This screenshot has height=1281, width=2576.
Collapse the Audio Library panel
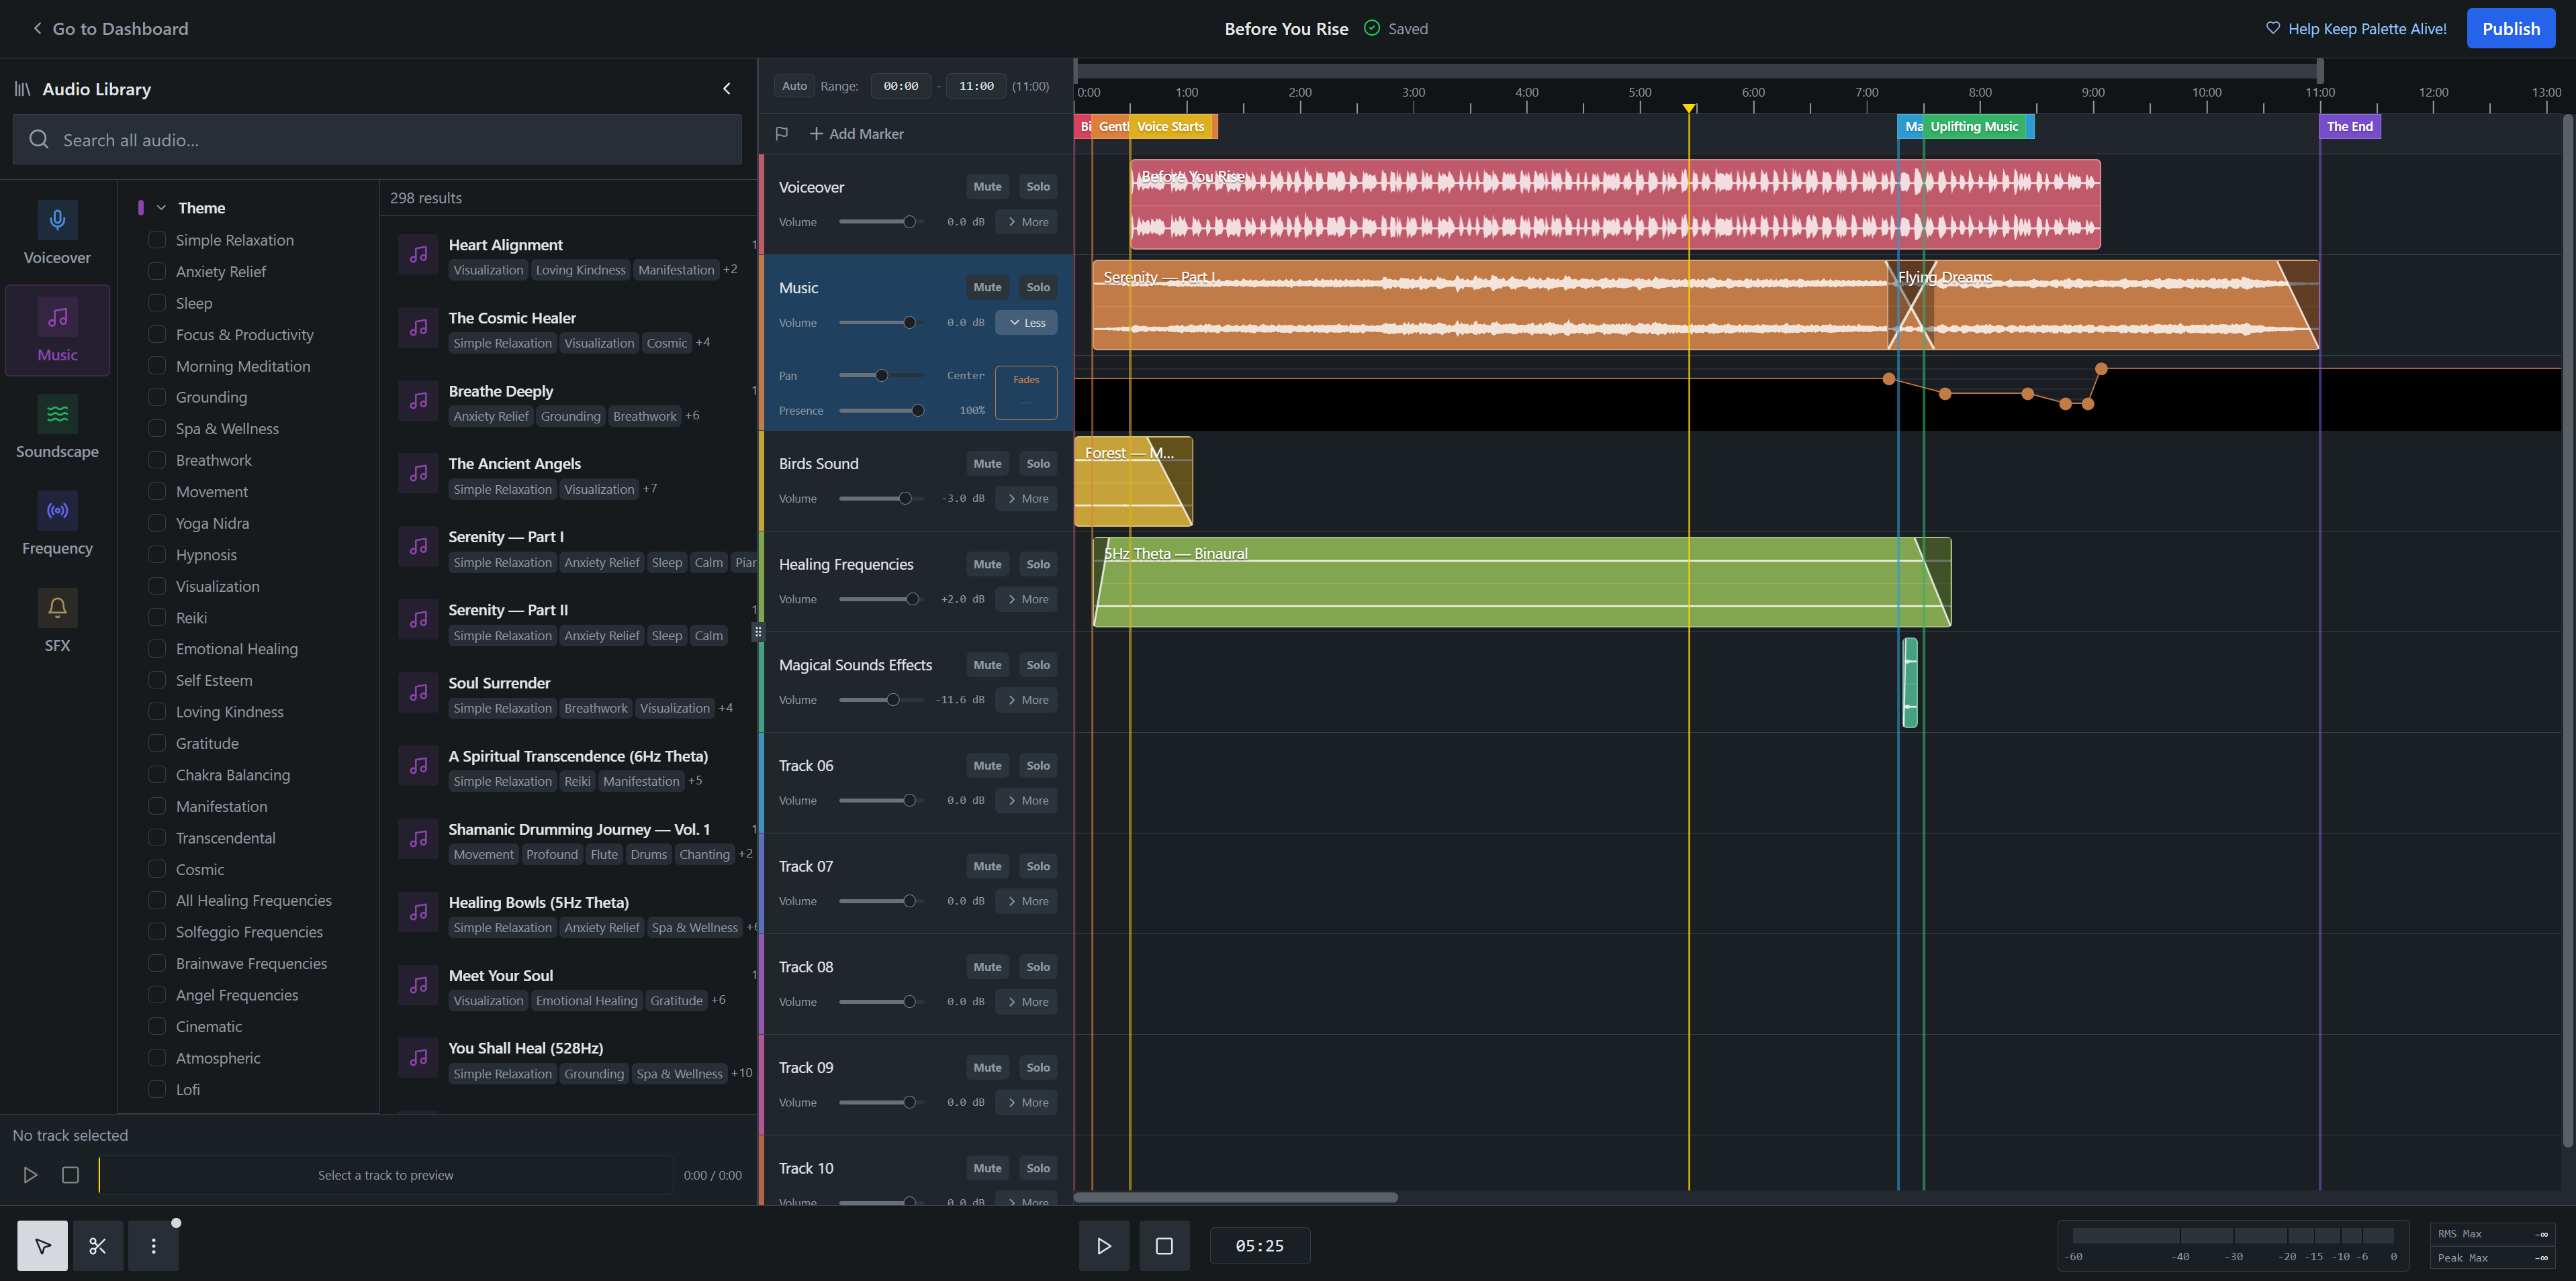pos(727,89)
